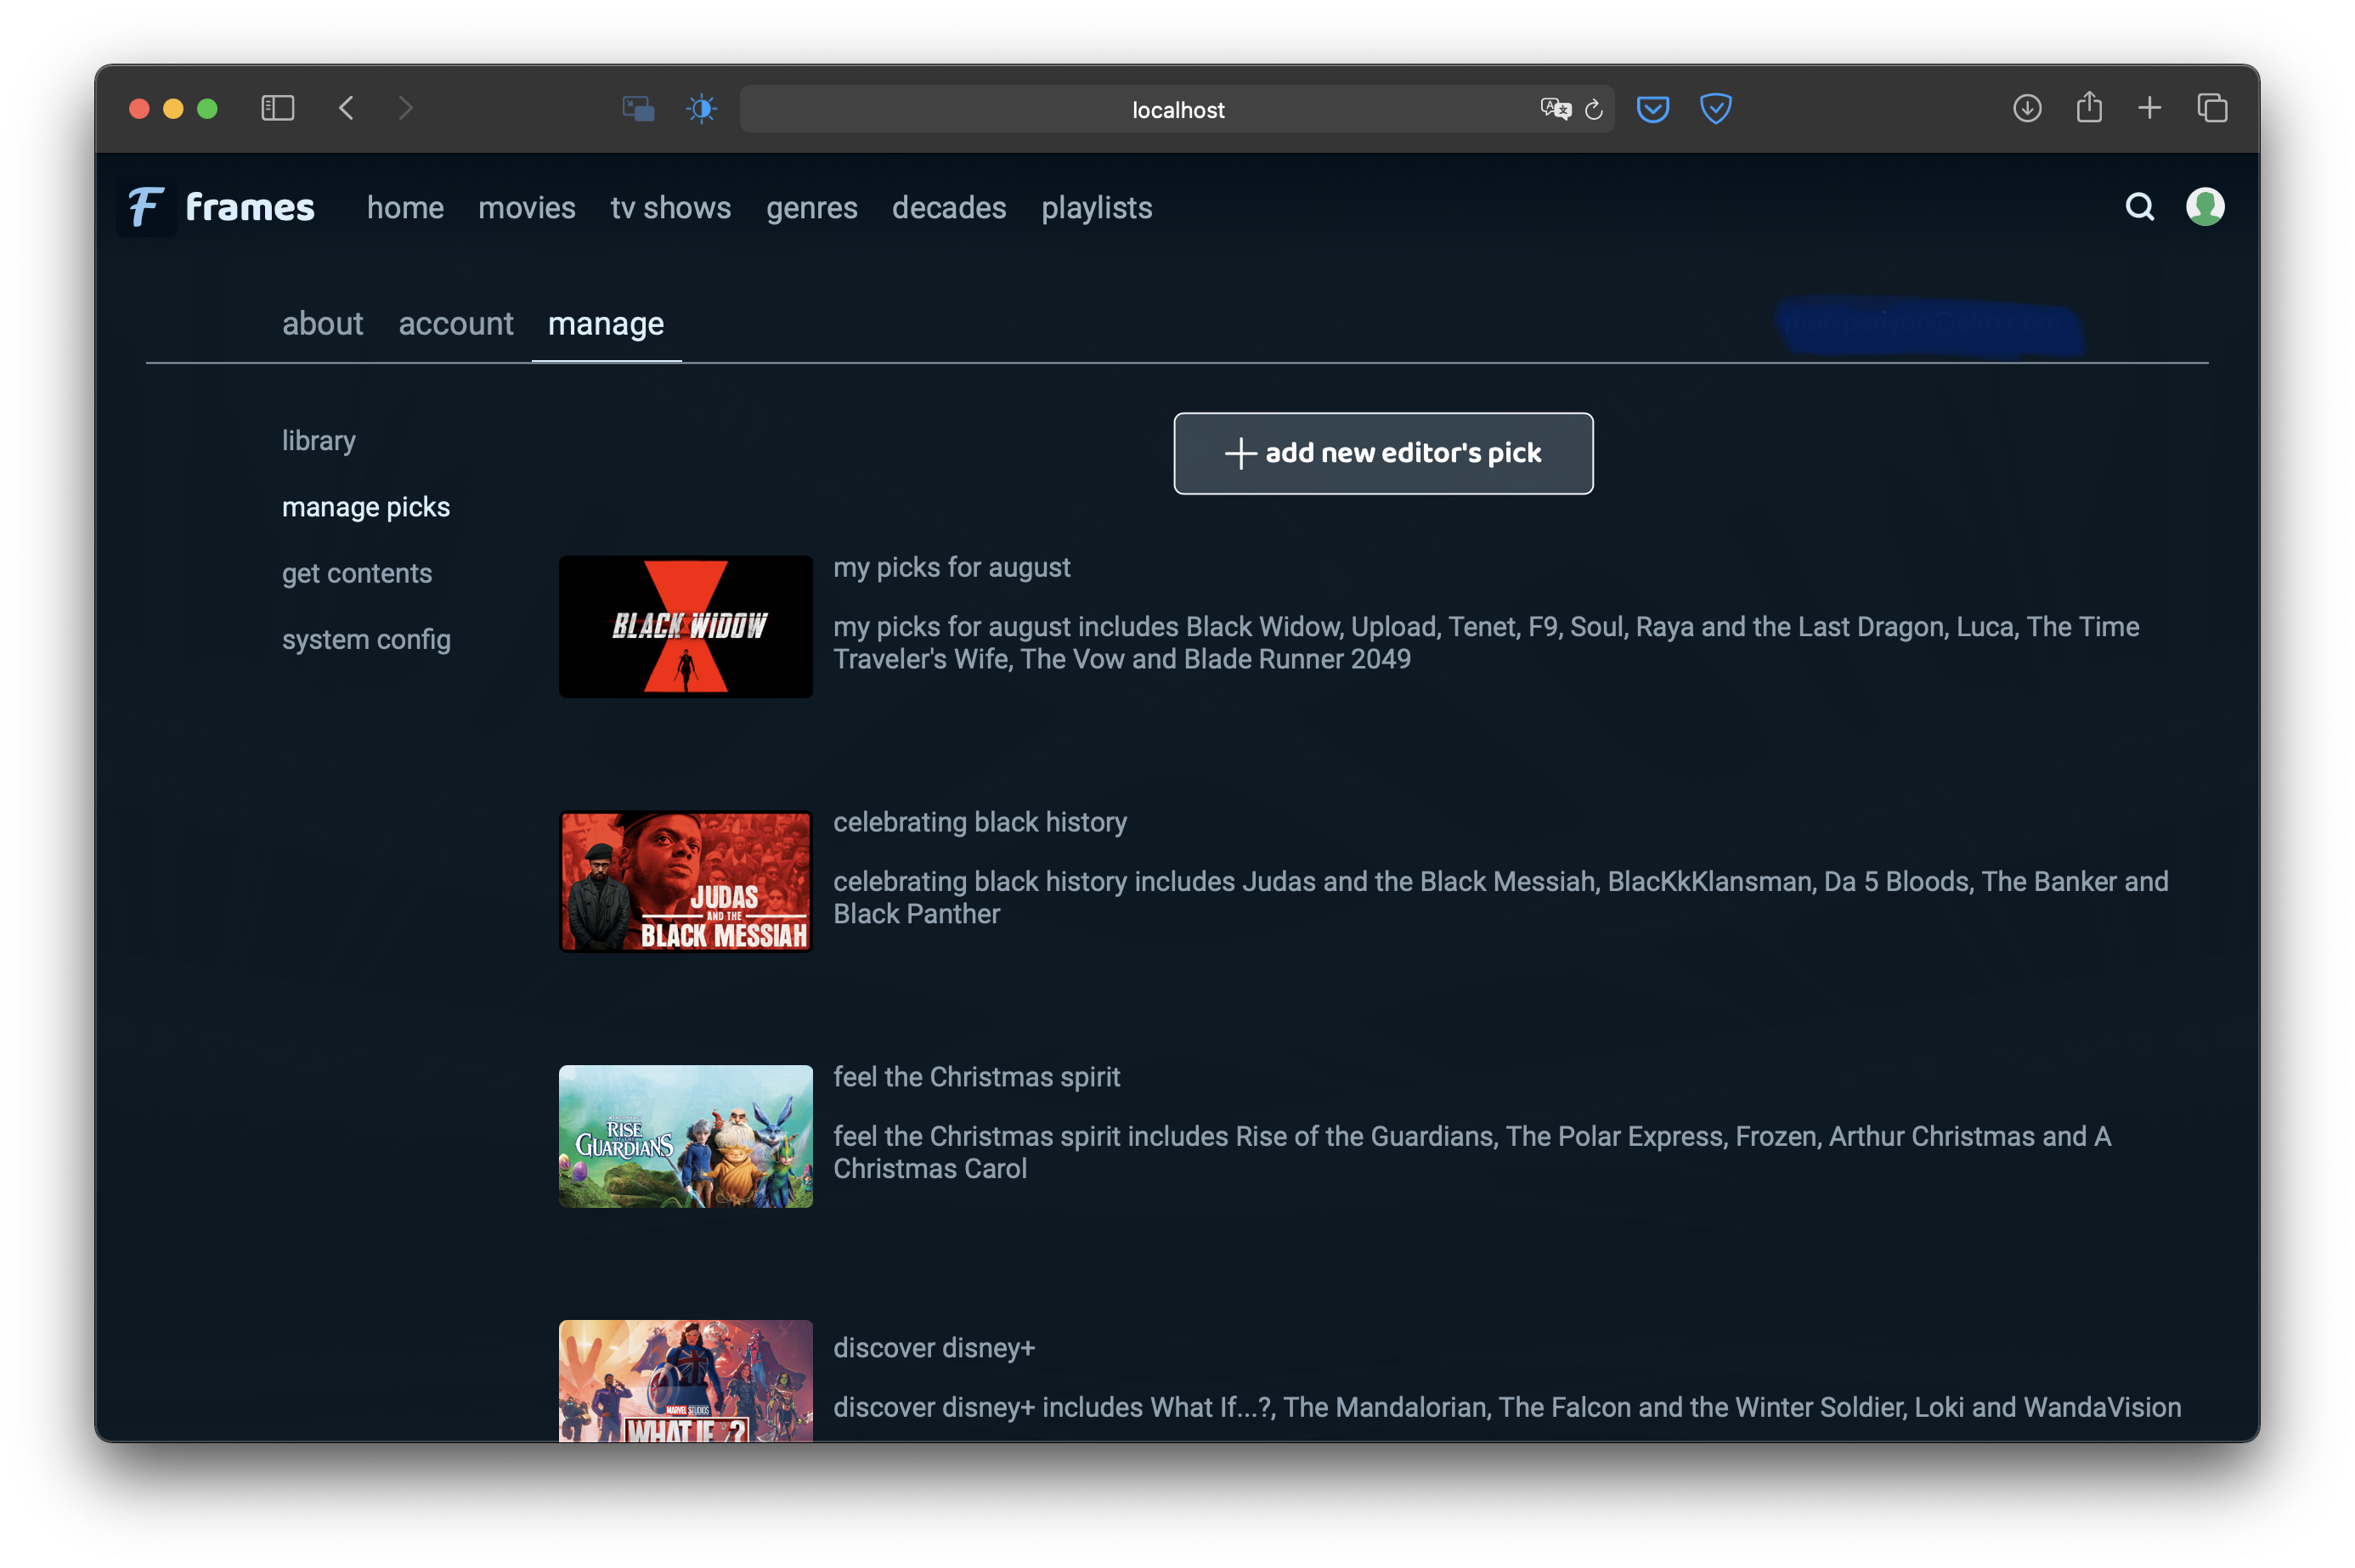Switch to the account tab

pos(455,324)
